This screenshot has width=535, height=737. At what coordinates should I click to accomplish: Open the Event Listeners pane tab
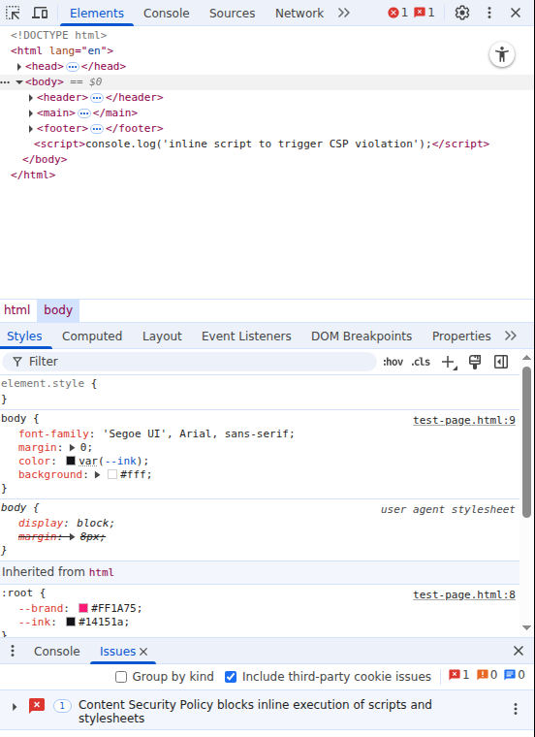click(246, 336)
